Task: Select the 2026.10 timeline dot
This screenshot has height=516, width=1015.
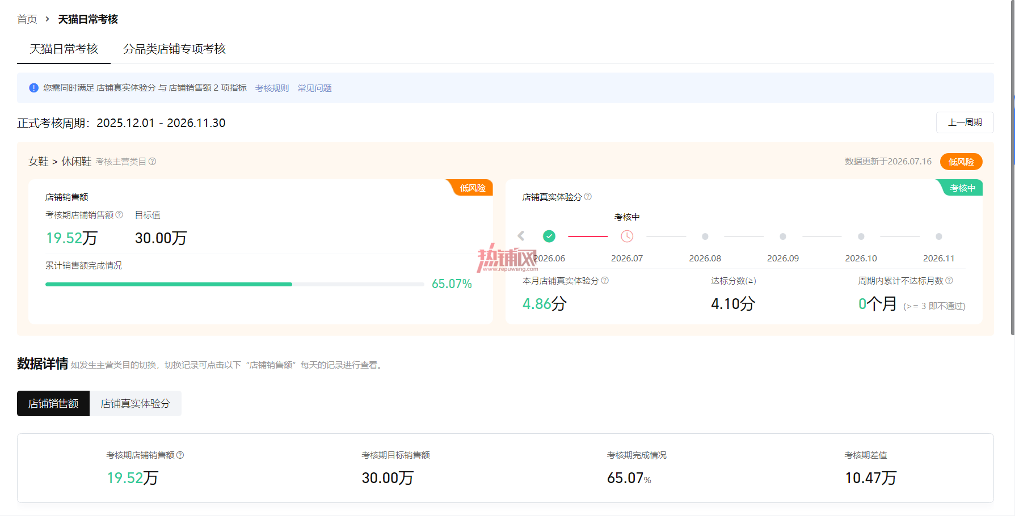Action: 861,236
